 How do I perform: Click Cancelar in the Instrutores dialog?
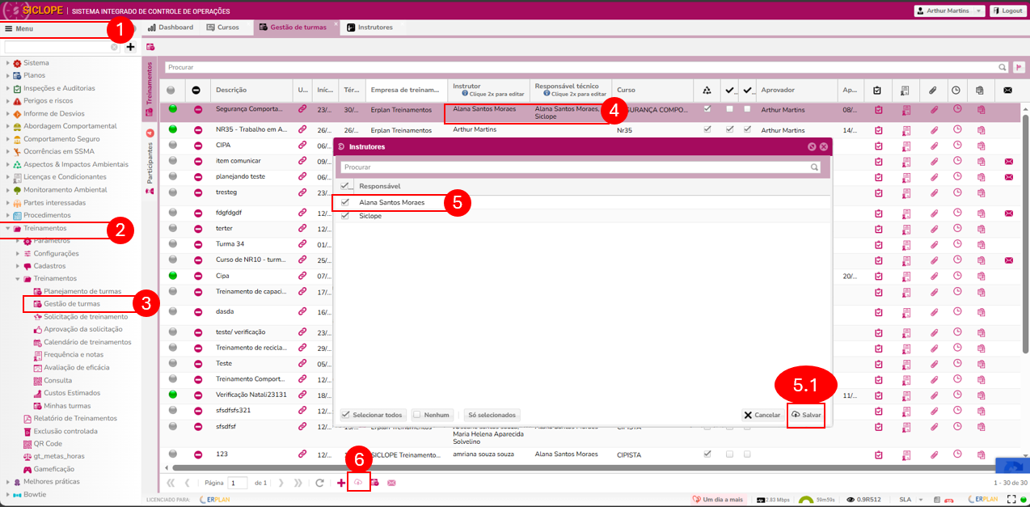tap(762, 415)
